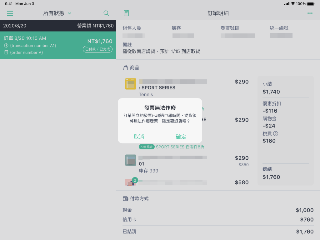
Task: Tap the quantity 2 badge on product
Action: coord(135,180)
